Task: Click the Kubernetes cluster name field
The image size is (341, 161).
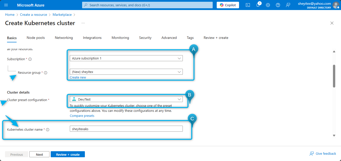Action: (126, 129)
